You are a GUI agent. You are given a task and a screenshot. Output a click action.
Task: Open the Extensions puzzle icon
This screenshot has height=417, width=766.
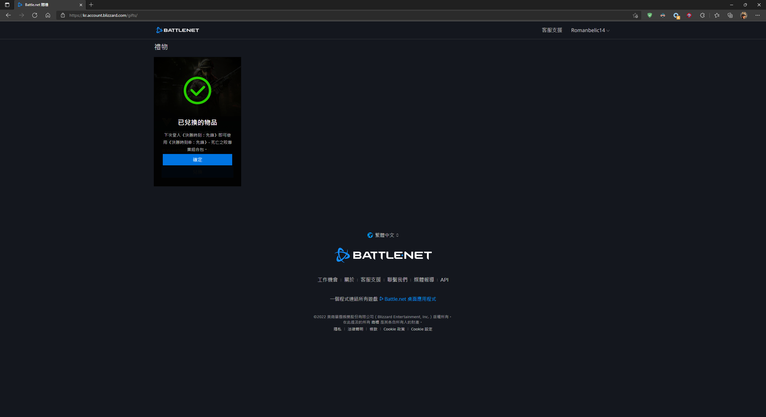coord(702,15)
